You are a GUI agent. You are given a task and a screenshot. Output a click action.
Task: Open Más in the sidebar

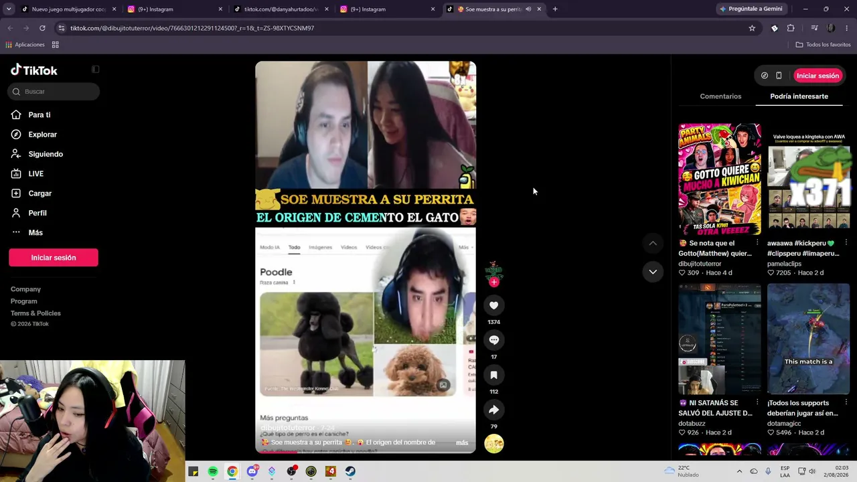(35, 233)
